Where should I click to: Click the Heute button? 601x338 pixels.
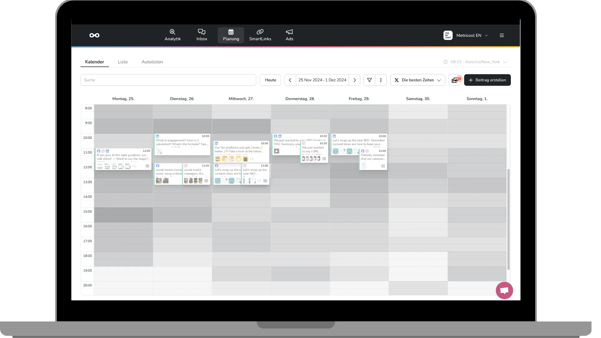point(270,80)
